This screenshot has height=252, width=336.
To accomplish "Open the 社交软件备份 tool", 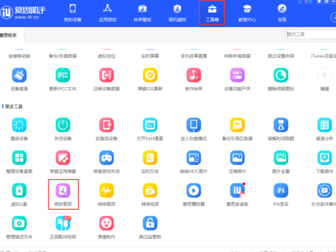I will (325, 191).
